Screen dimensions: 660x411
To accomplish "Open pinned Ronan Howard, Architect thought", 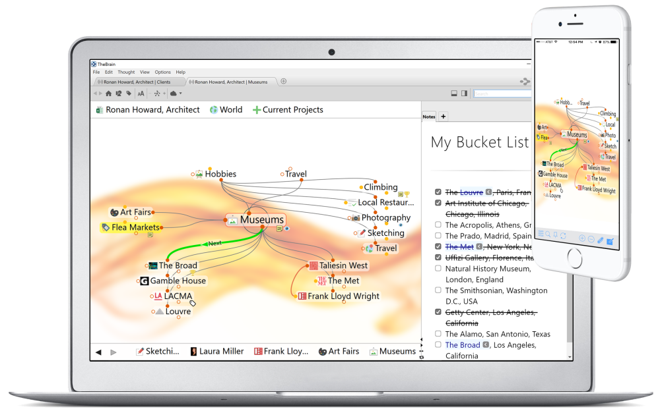I will pyautogui.click(x=148, y=110).
